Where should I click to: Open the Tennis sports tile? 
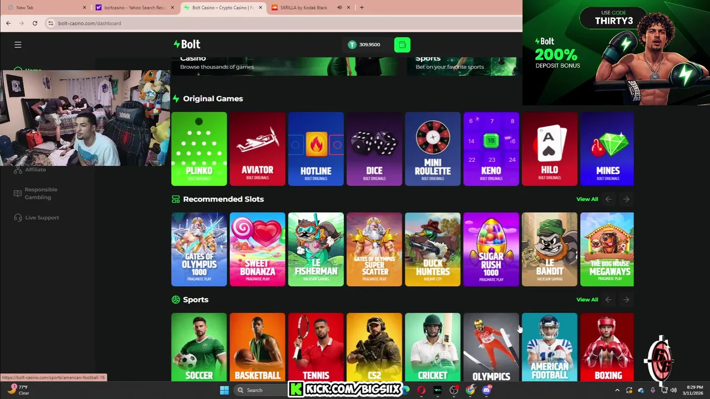[316, 347]
